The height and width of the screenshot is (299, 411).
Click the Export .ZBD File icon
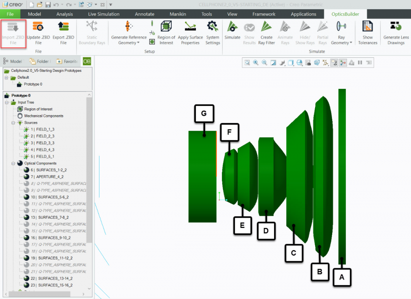pyautogui.click(x=63, y=27)
